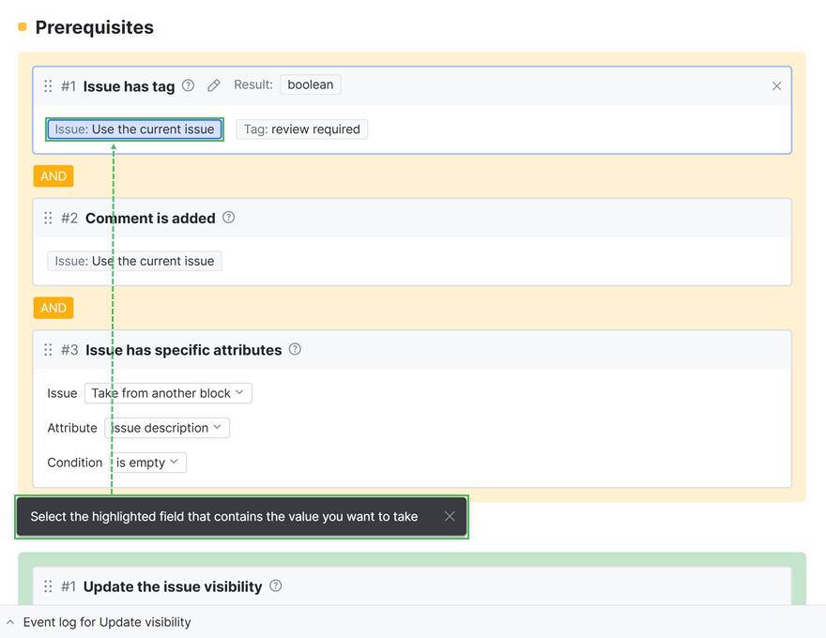The image size is (826, 638).
Task: Open help for Update the issue visibility
Action: tap(275, 585)
